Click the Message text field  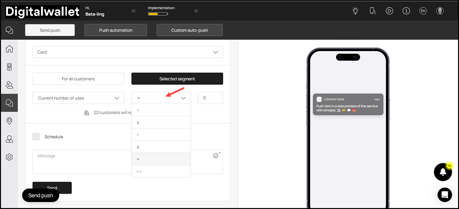click(122, 161)
